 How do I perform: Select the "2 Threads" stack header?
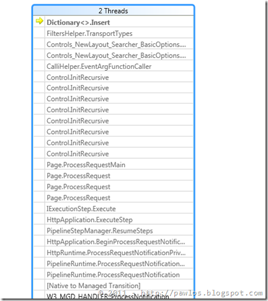(113, 11)
